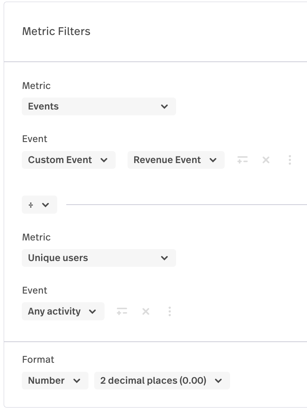Screen dimensions: 307x415
Task: Click the Event label above Any activity
Action: click(35, 290)
